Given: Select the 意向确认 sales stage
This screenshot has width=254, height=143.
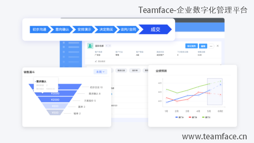Looking at the screenshot, I should [62, 30].
